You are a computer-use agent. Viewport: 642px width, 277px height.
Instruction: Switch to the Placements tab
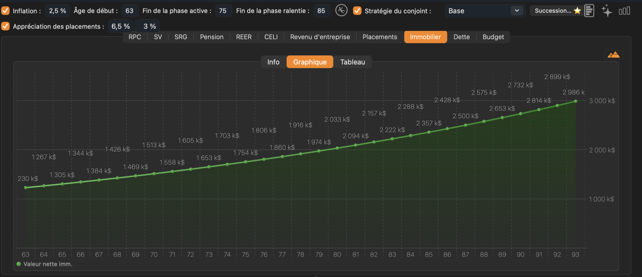[380, 37]
